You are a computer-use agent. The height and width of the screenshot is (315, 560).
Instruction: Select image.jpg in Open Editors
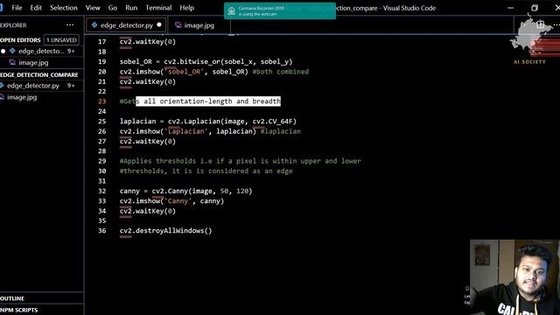point(33,62)
